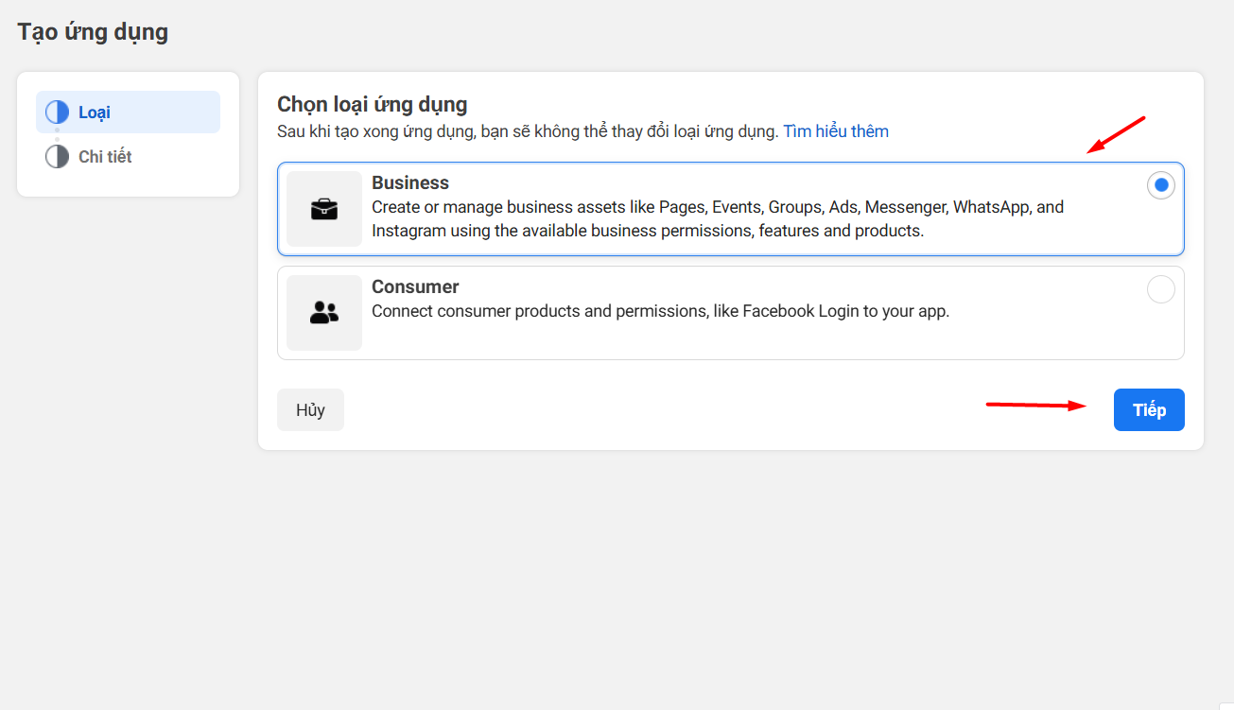The height and width of the screenshot is (710, 1234).
Task: Click the Hủy cancel button
Action: [x=310, y=409]
